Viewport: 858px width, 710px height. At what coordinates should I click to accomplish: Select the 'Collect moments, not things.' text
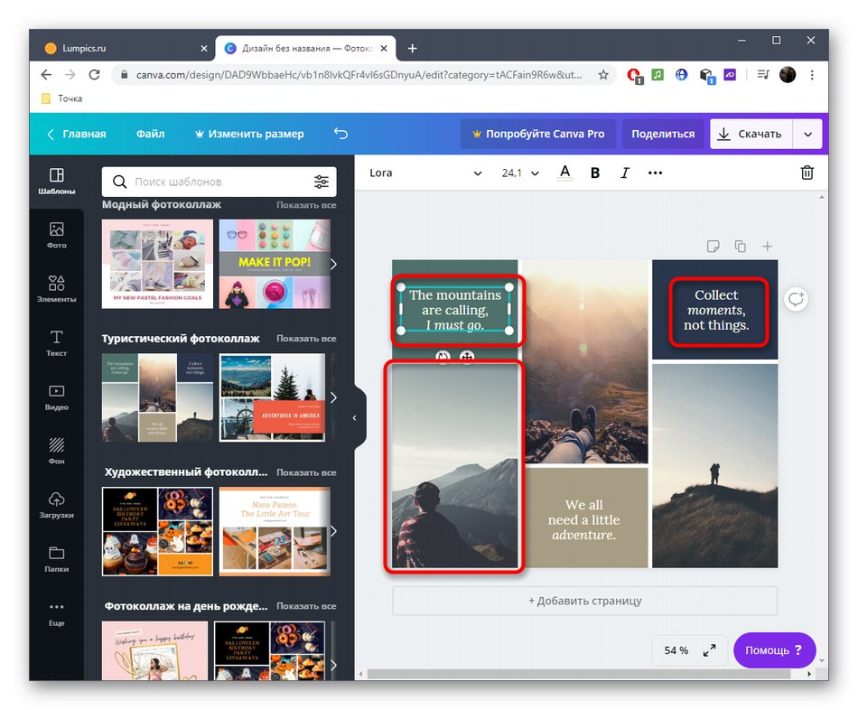715,311
